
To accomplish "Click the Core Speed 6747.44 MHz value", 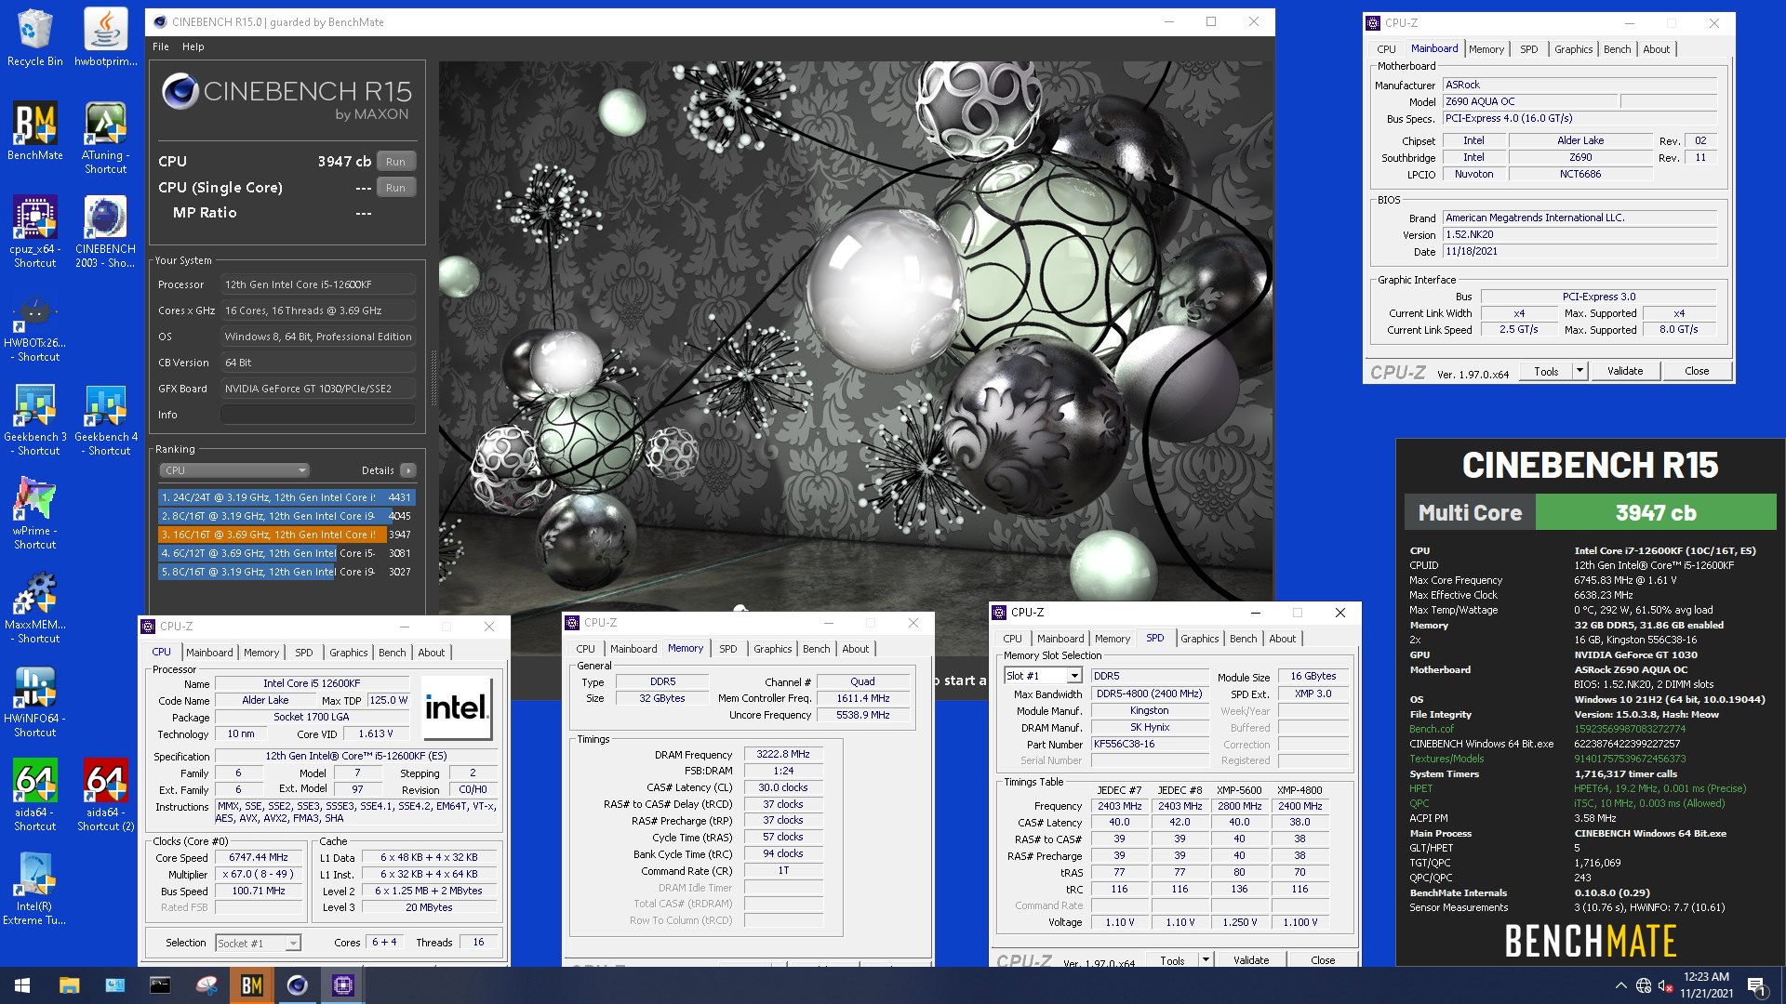I will pos(259,858).
